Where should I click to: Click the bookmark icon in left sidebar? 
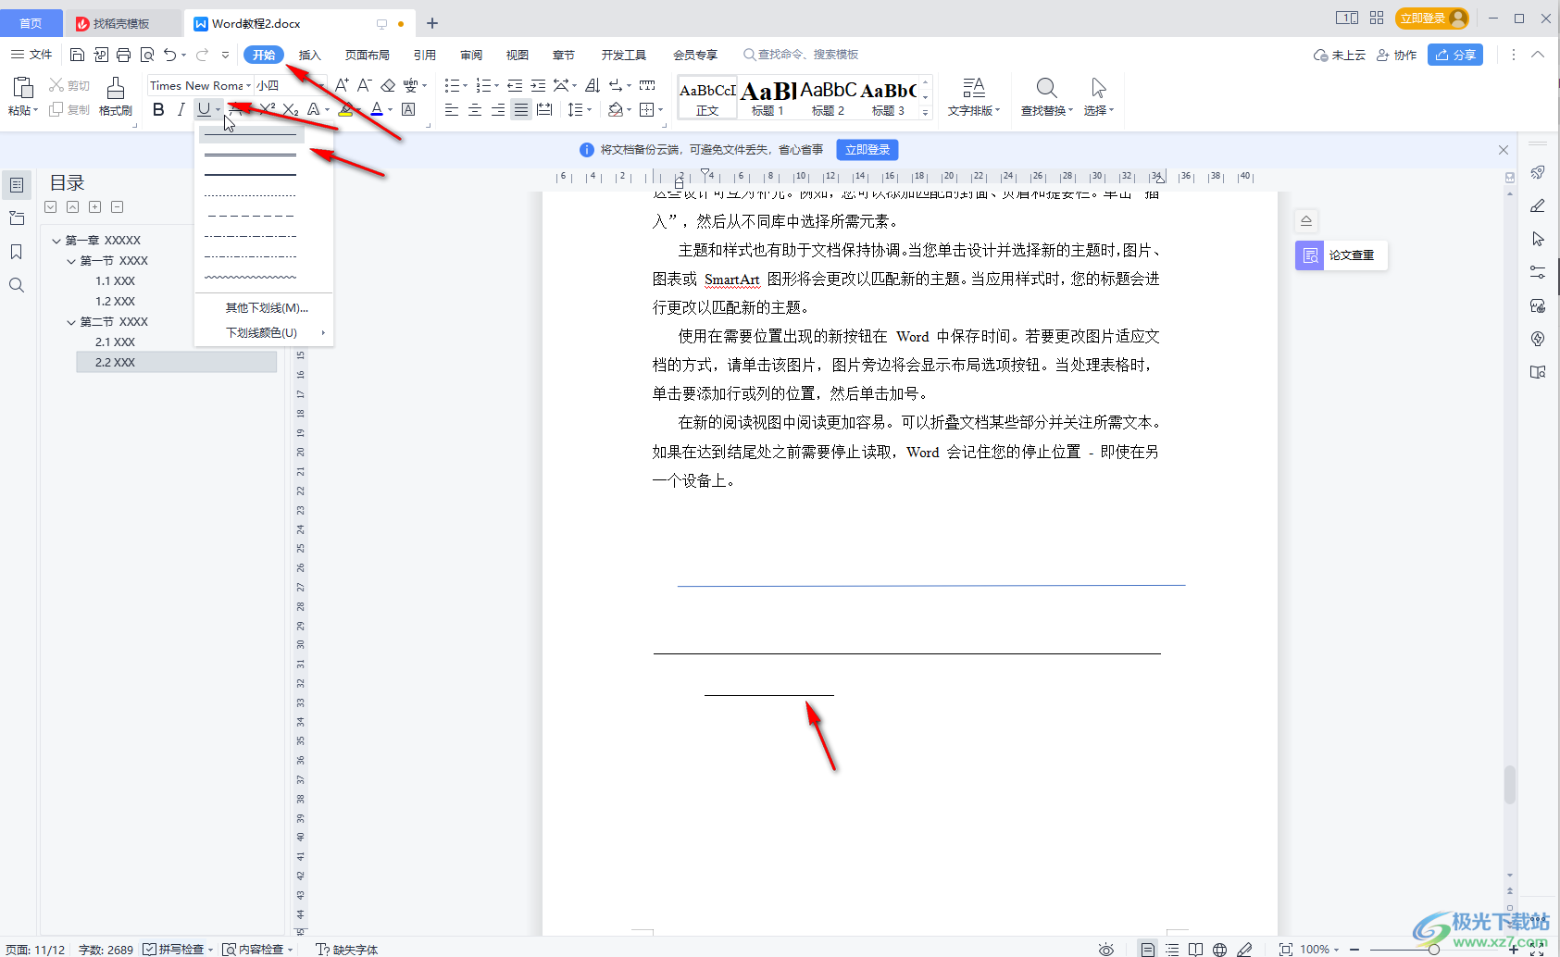point(17,252)
